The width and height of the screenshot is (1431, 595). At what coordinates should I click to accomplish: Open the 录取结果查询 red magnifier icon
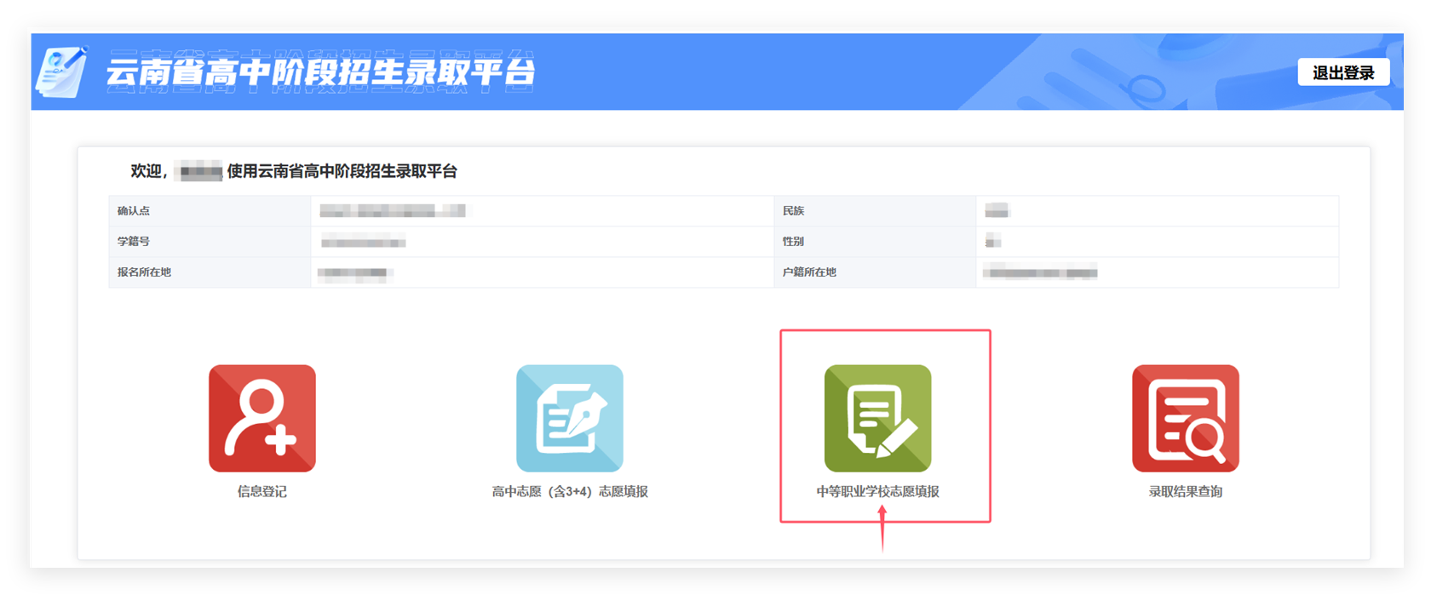[1185, 418]
